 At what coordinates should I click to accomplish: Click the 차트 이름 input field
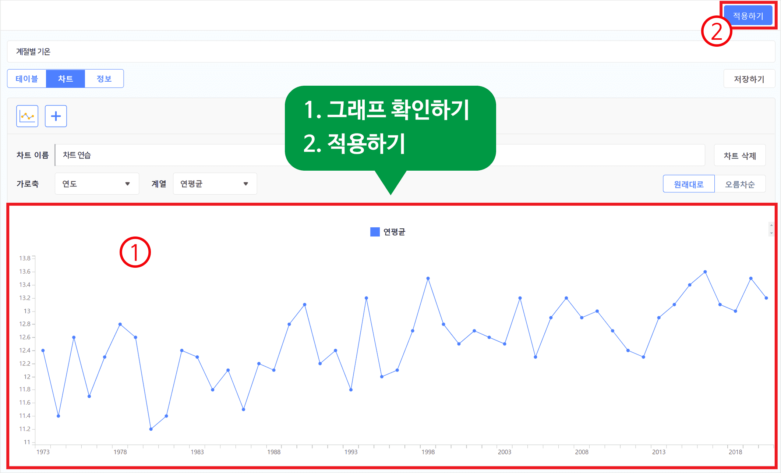[380, 155]
